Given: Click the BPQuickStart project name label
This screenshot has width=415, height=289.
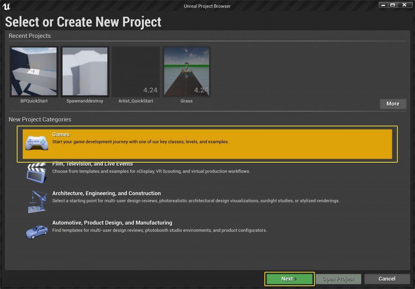Looking at the screenshot, I should pyautogui.click(x=34, y=101).
